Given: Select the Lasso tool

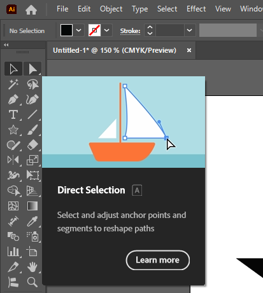Looking at the screenshot, I should 32,84.
